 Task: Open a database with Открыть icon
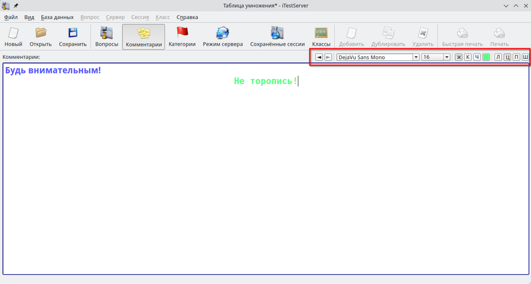click(40, 37)
